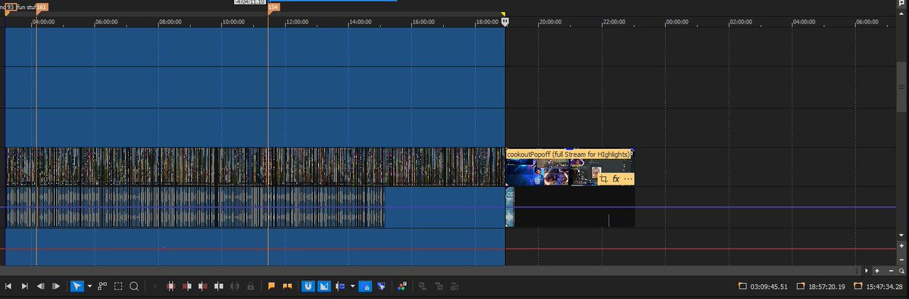Click marker 93 on the marker bar
The image size is (909, 299).
pos(11,7)
